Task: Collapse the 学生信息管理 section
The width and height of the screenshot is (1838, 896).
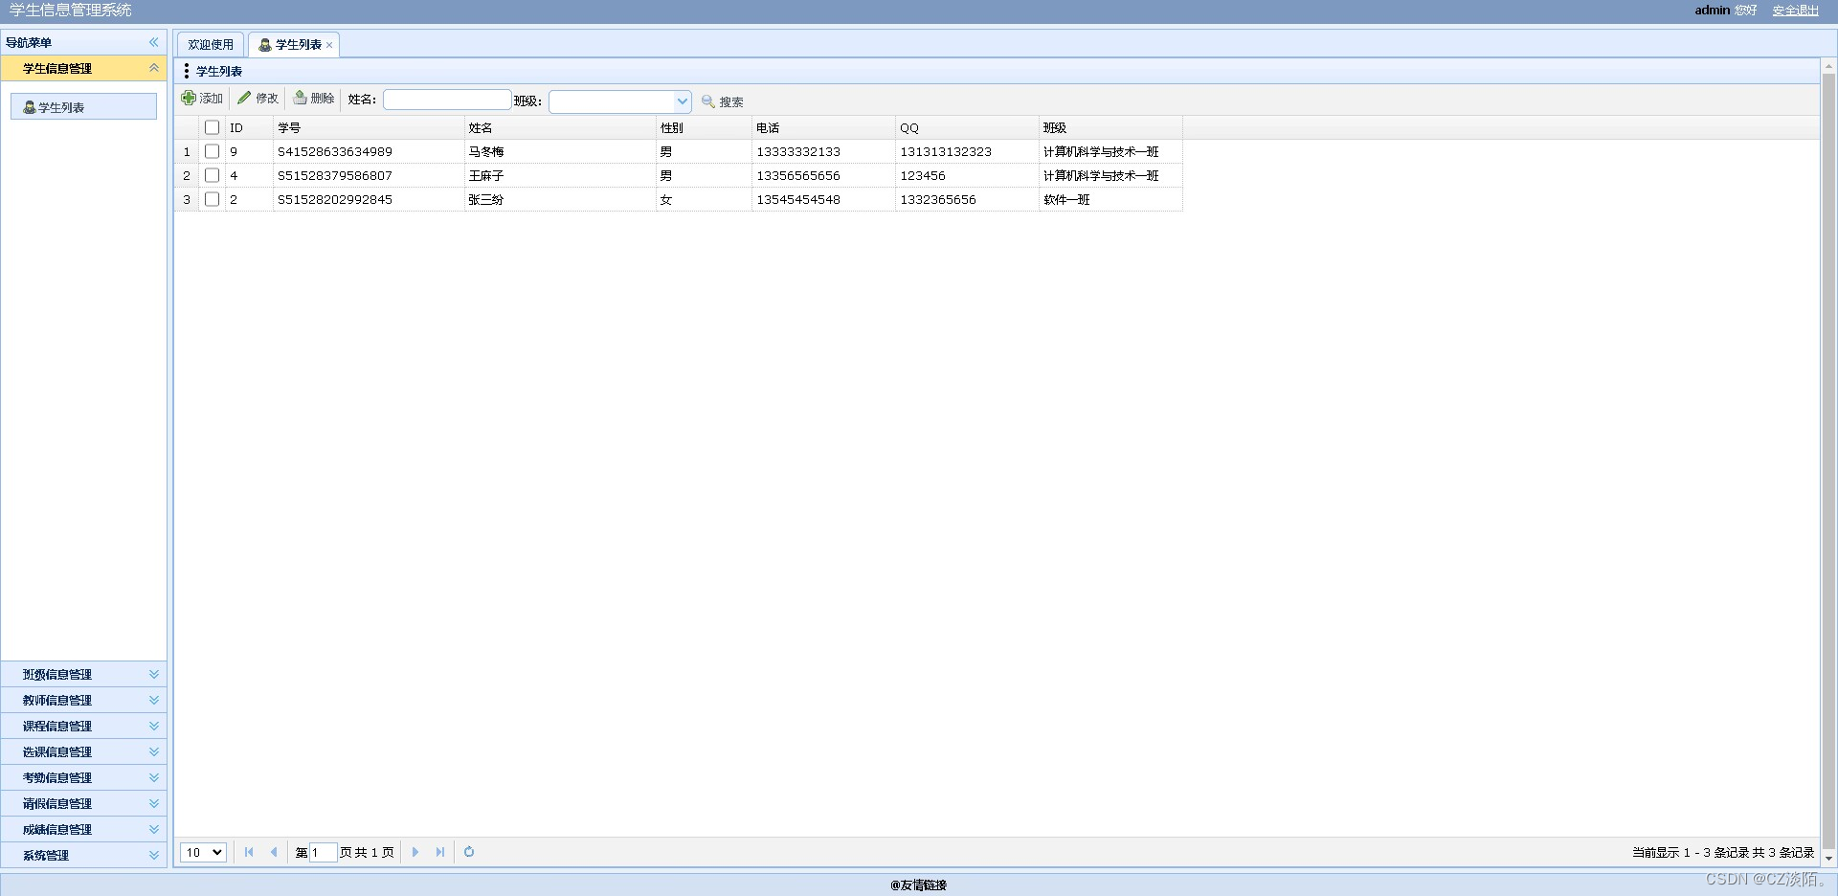Action: click(153, 68)
